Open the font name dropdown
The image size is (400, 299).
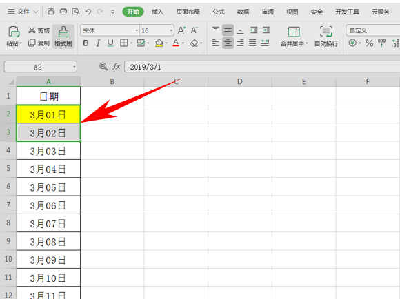click(x=137, y=30)
